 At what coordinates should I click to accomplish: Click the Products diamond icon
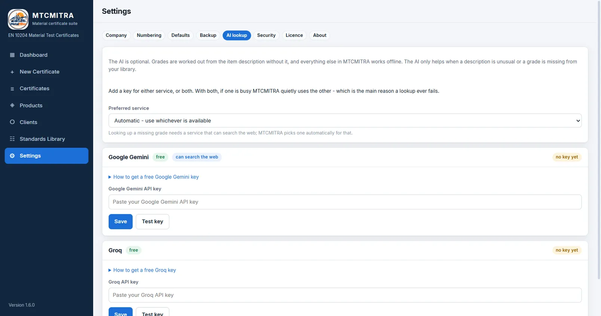(x=12, y=105)
